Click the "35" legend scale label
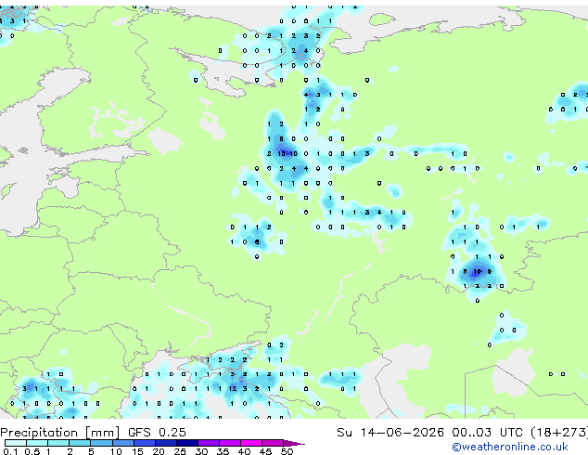This screenshot has height=455, width=588. 223,451
